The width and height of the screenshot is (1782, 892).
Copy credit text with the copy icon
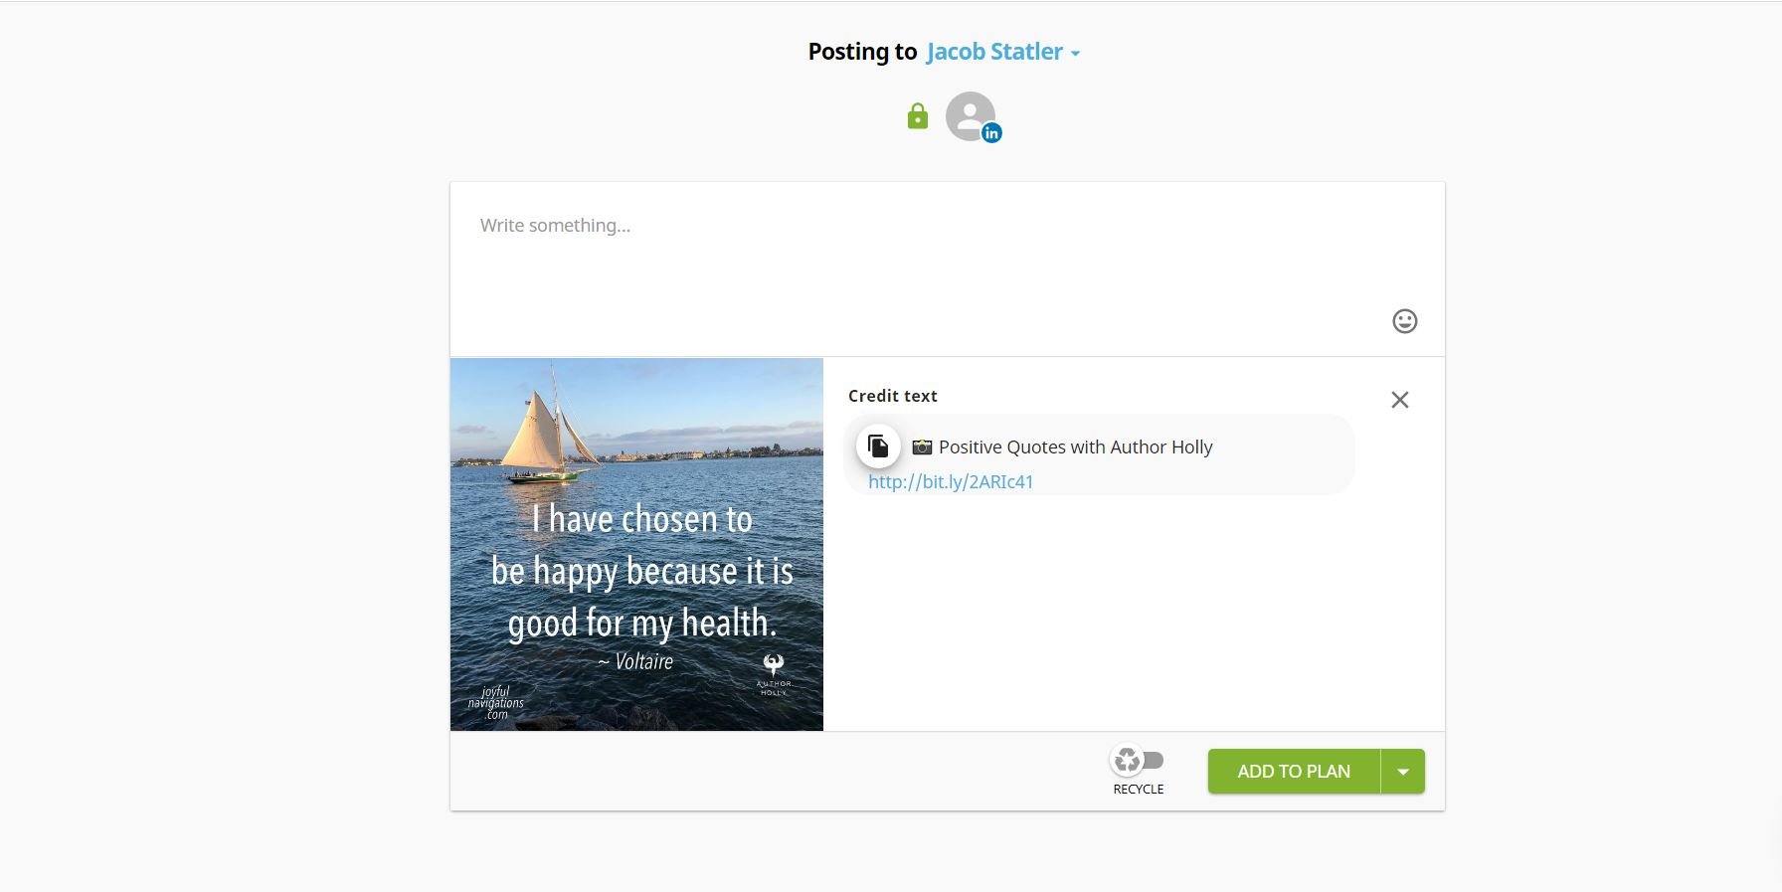pyautogui.click(x=878, y=446)
